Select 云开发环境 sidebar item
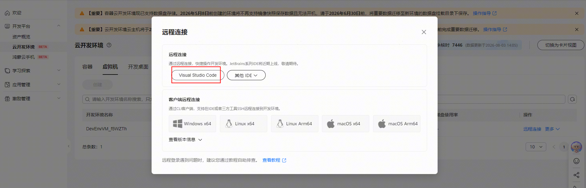The height and width of the screenshot is (188, 586). coord(24,47)
